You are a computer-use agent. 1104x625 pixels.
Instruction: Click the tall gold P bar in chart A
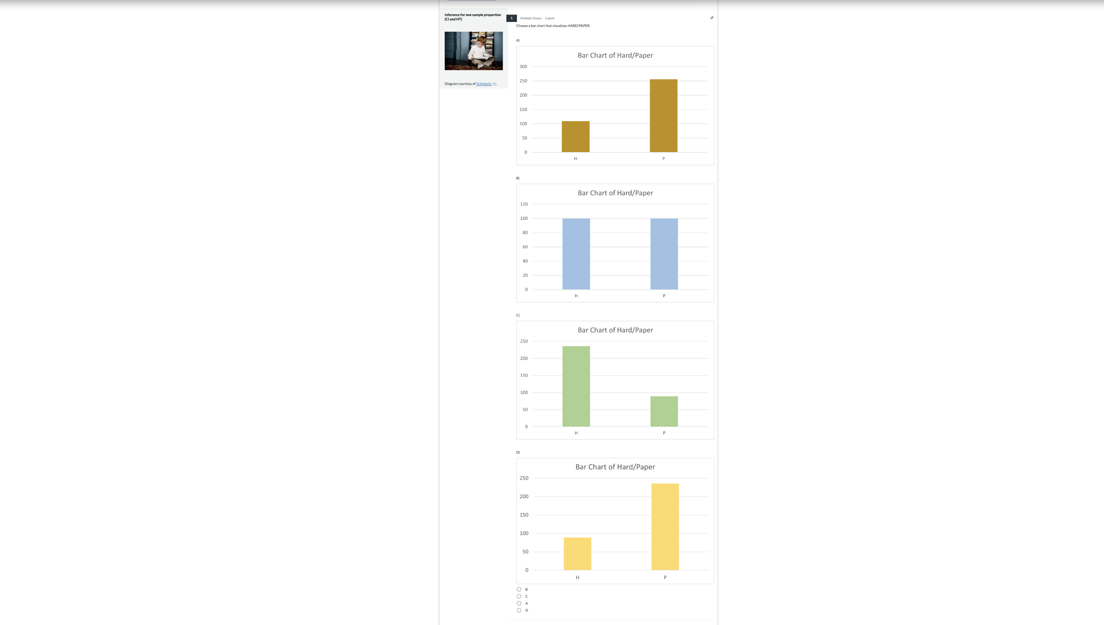(663, 116)
